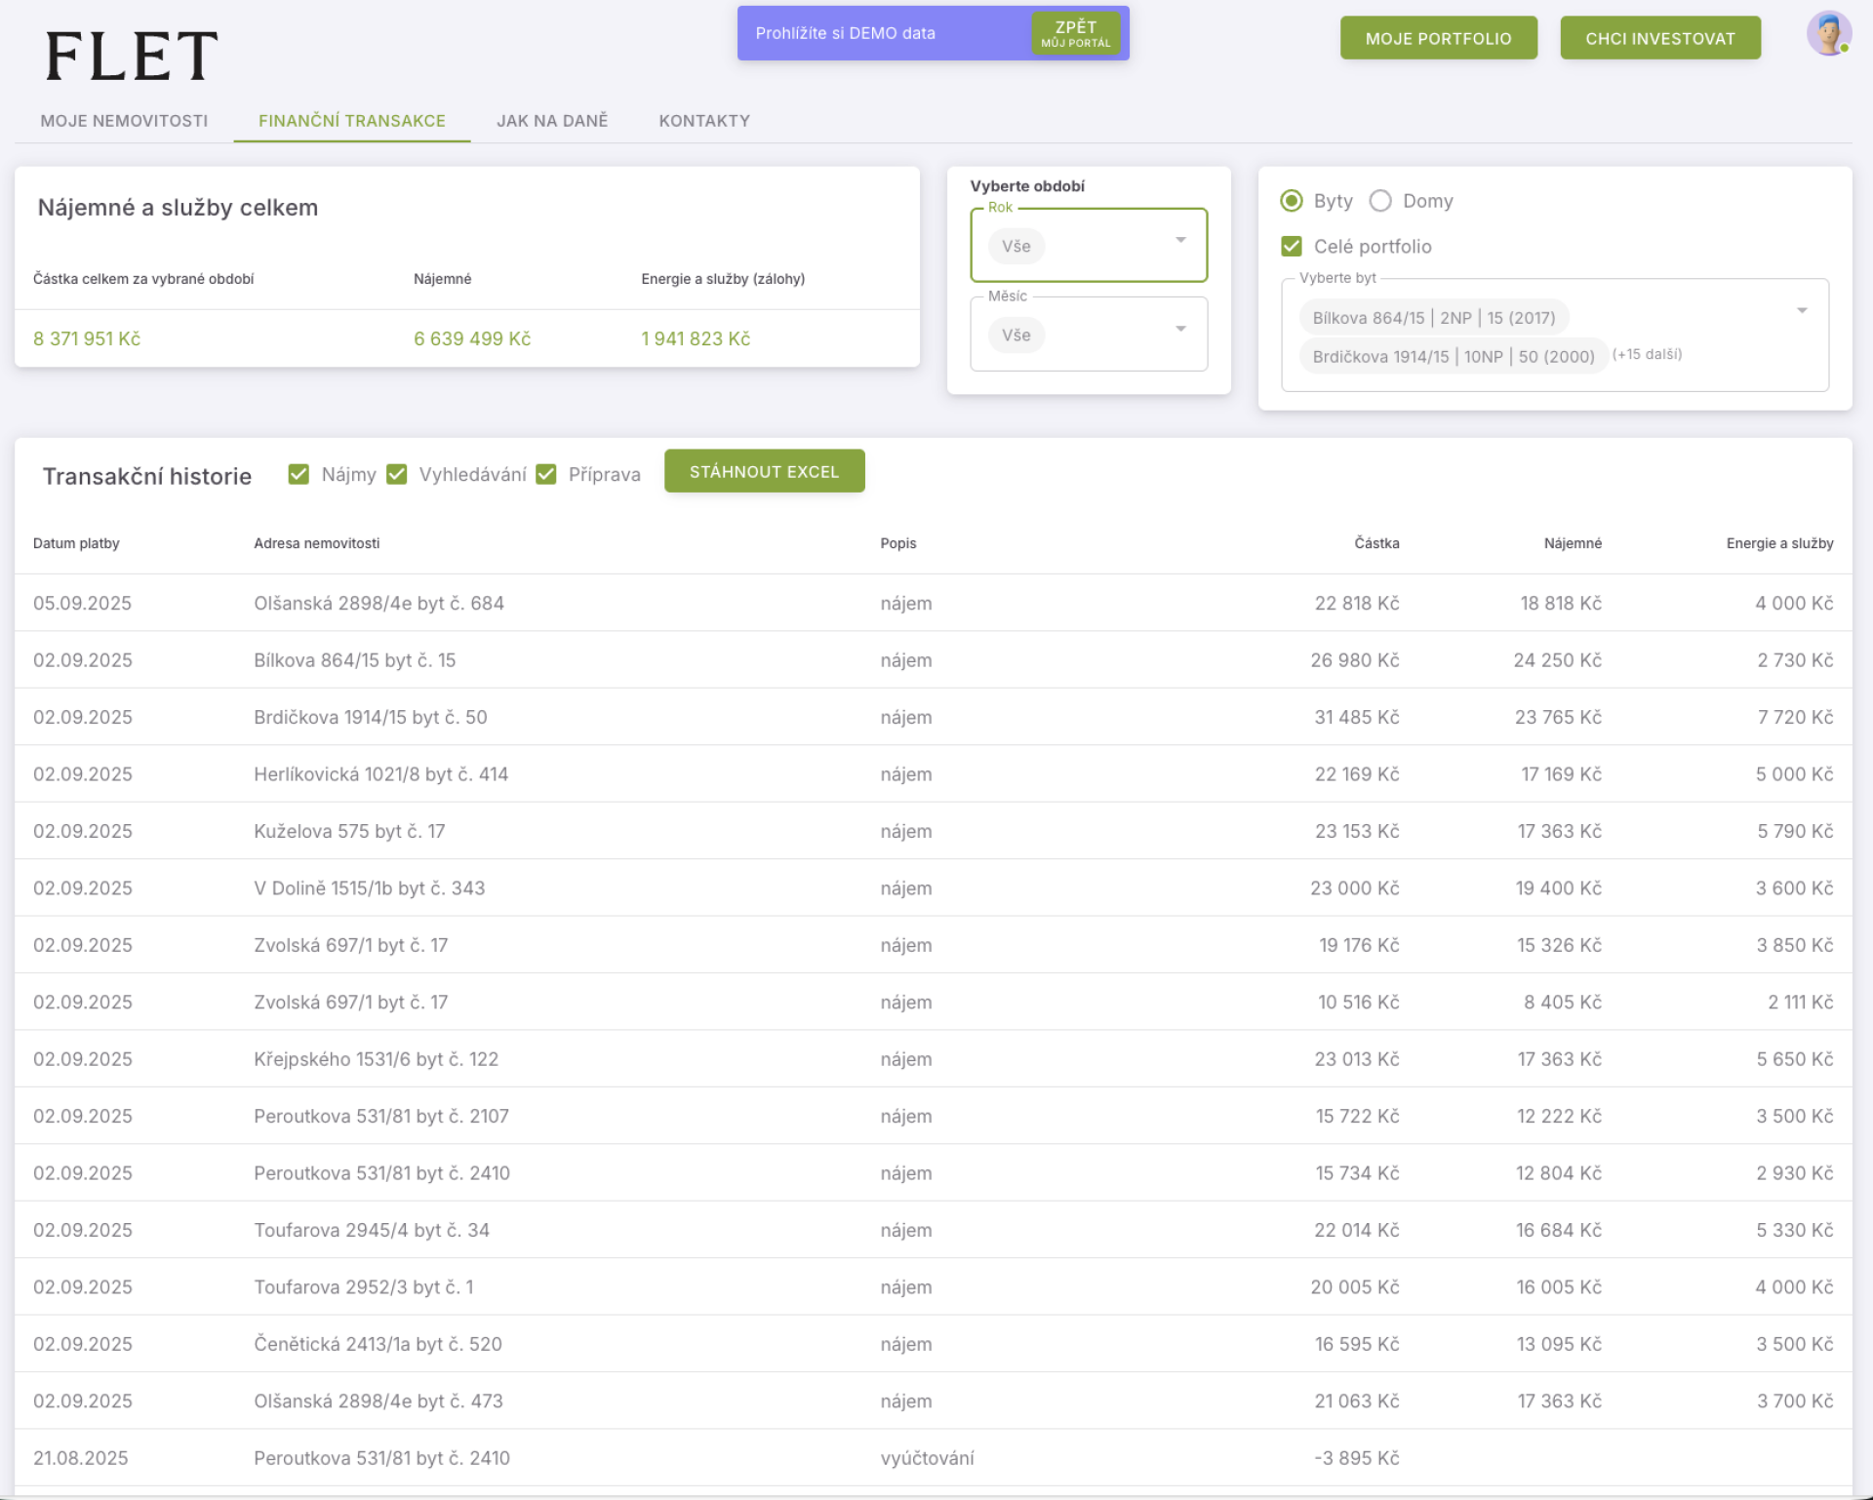This screenshot has width=1873, height=1500.
Task: Switch to the Moje nemovitosti tab
Action: click(x=124, y=121)
